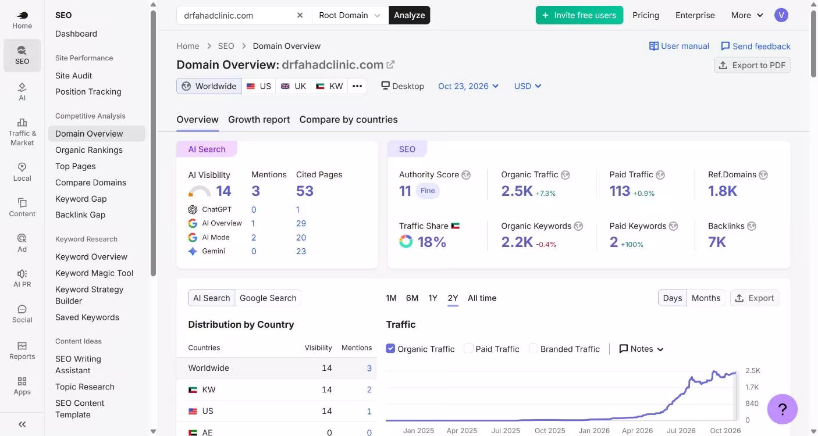Switch traffic chart to Months
This screenshot has height=436, width=818.
[x=706, y=298]
